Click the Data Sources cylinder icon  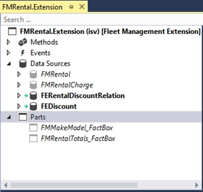pos(23,63)
